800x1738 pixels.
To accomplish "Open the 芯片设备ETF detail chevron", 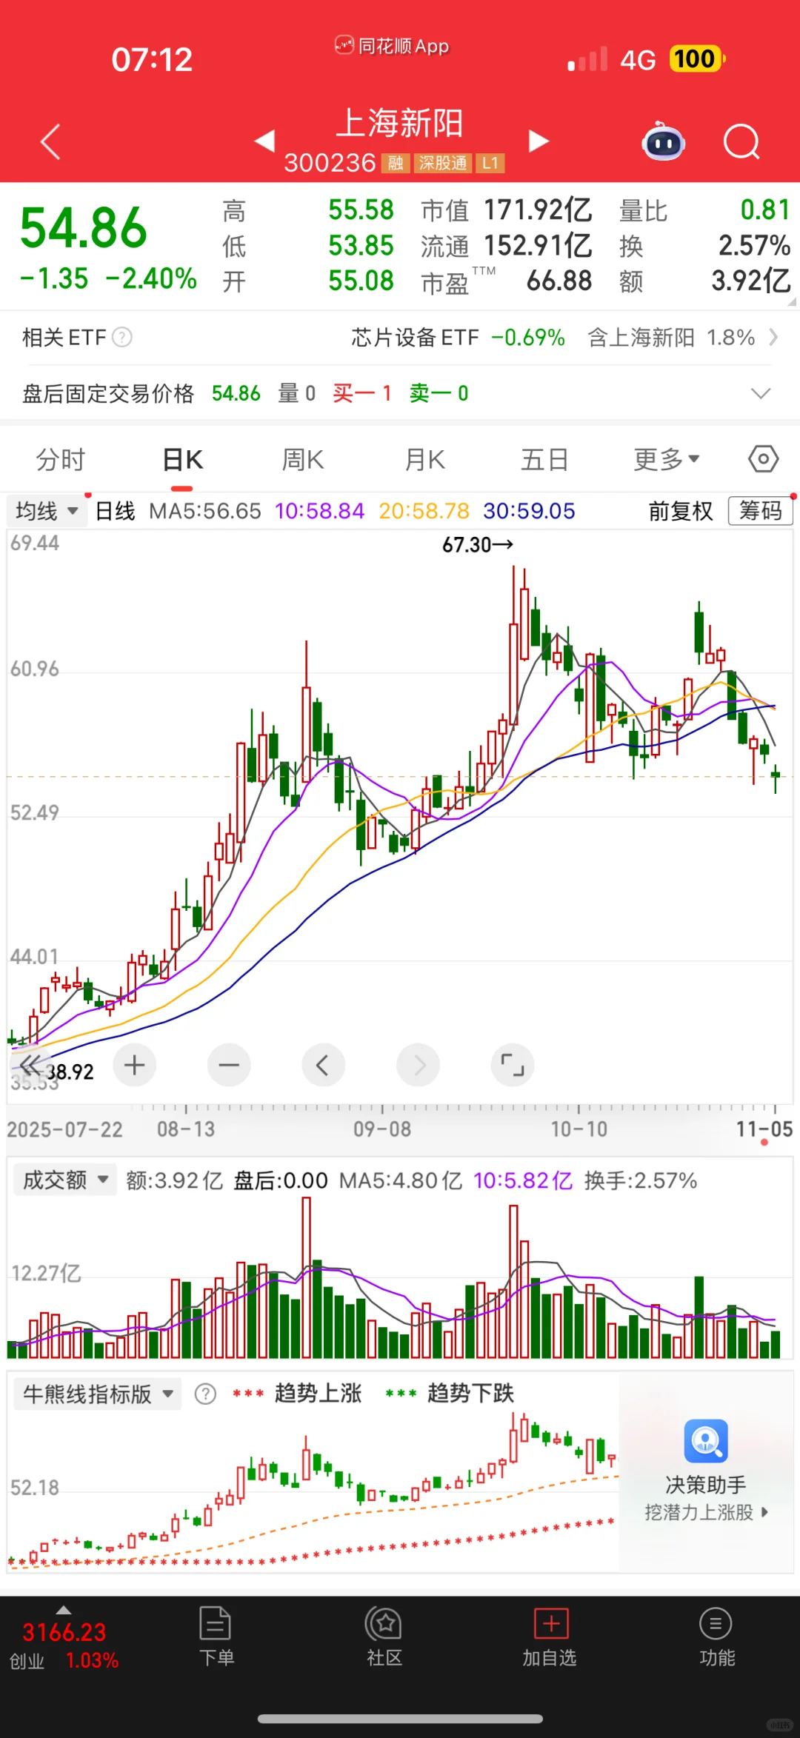I will click(773, 338).
